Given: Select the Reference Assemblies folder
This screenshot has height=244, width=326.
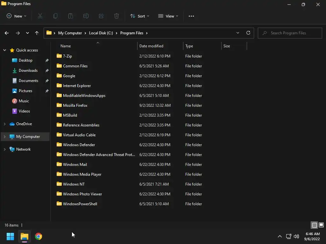Looking at the screenshot, I should (x=81, y=125).
